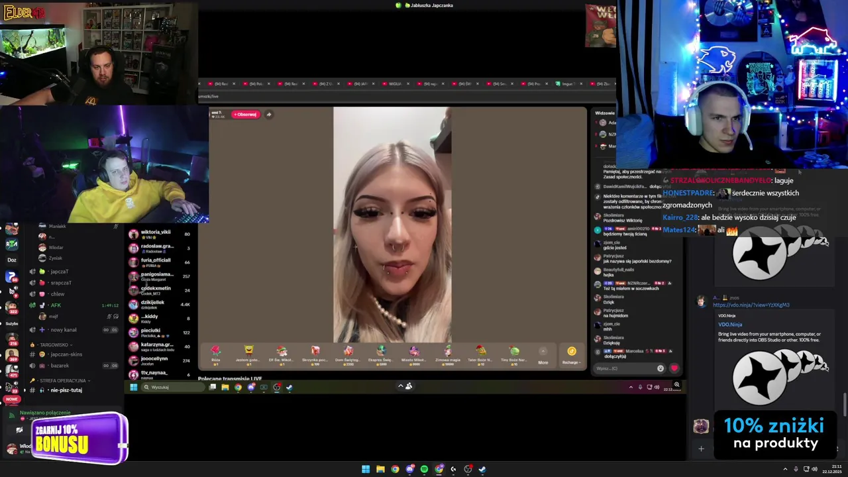Select Discord server icon with 322 badge
The width and height of the screenshot is (848, 477).
click(x=11, y=307)
